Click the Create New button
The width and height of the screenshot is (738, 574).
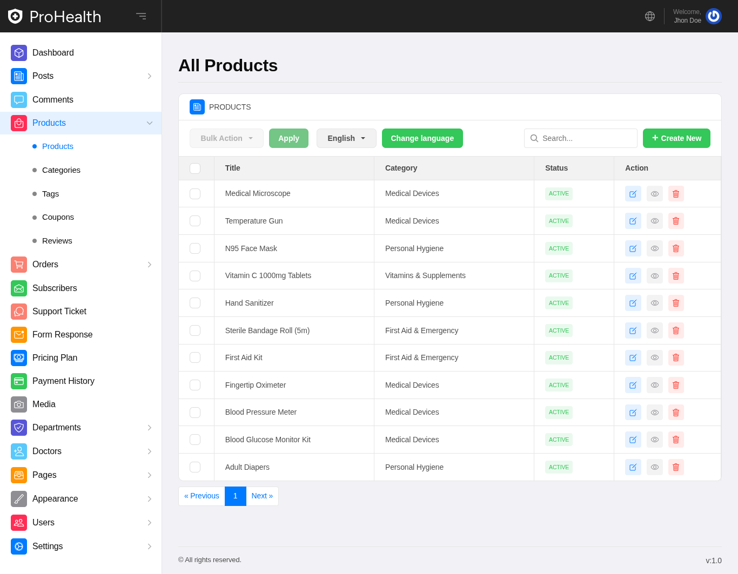(x=676, y=138)
